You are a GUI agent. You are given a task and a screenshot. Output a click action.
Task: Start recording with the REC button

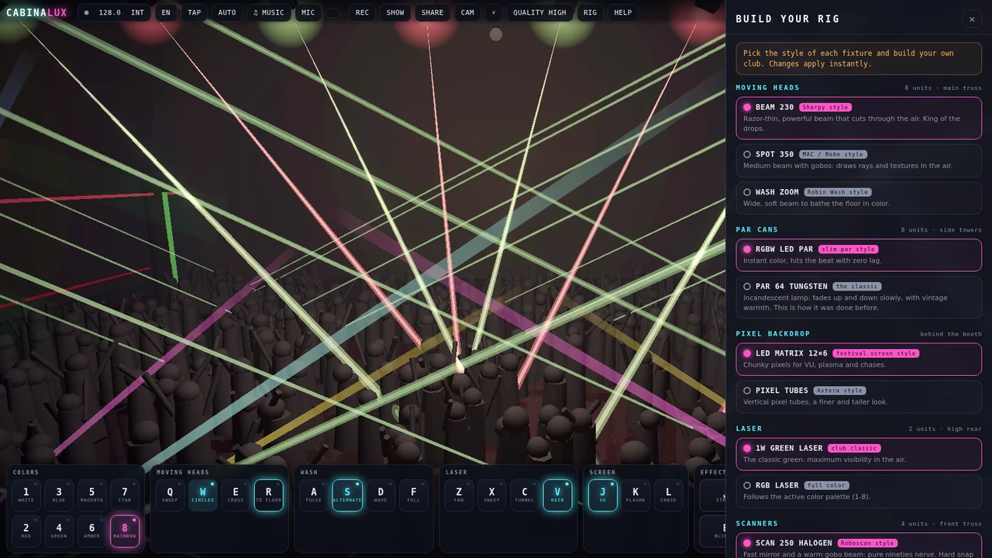(x=362, y=12)
